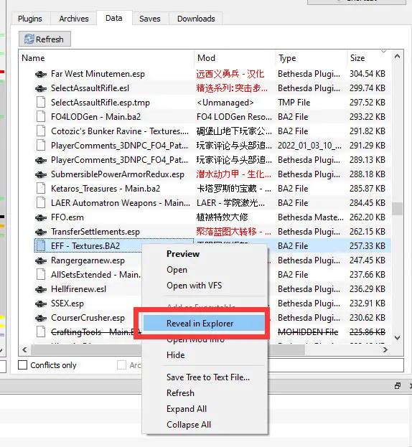
Task: Click the vertical scrollbar down arrow
Action: [x=397, y=338]
